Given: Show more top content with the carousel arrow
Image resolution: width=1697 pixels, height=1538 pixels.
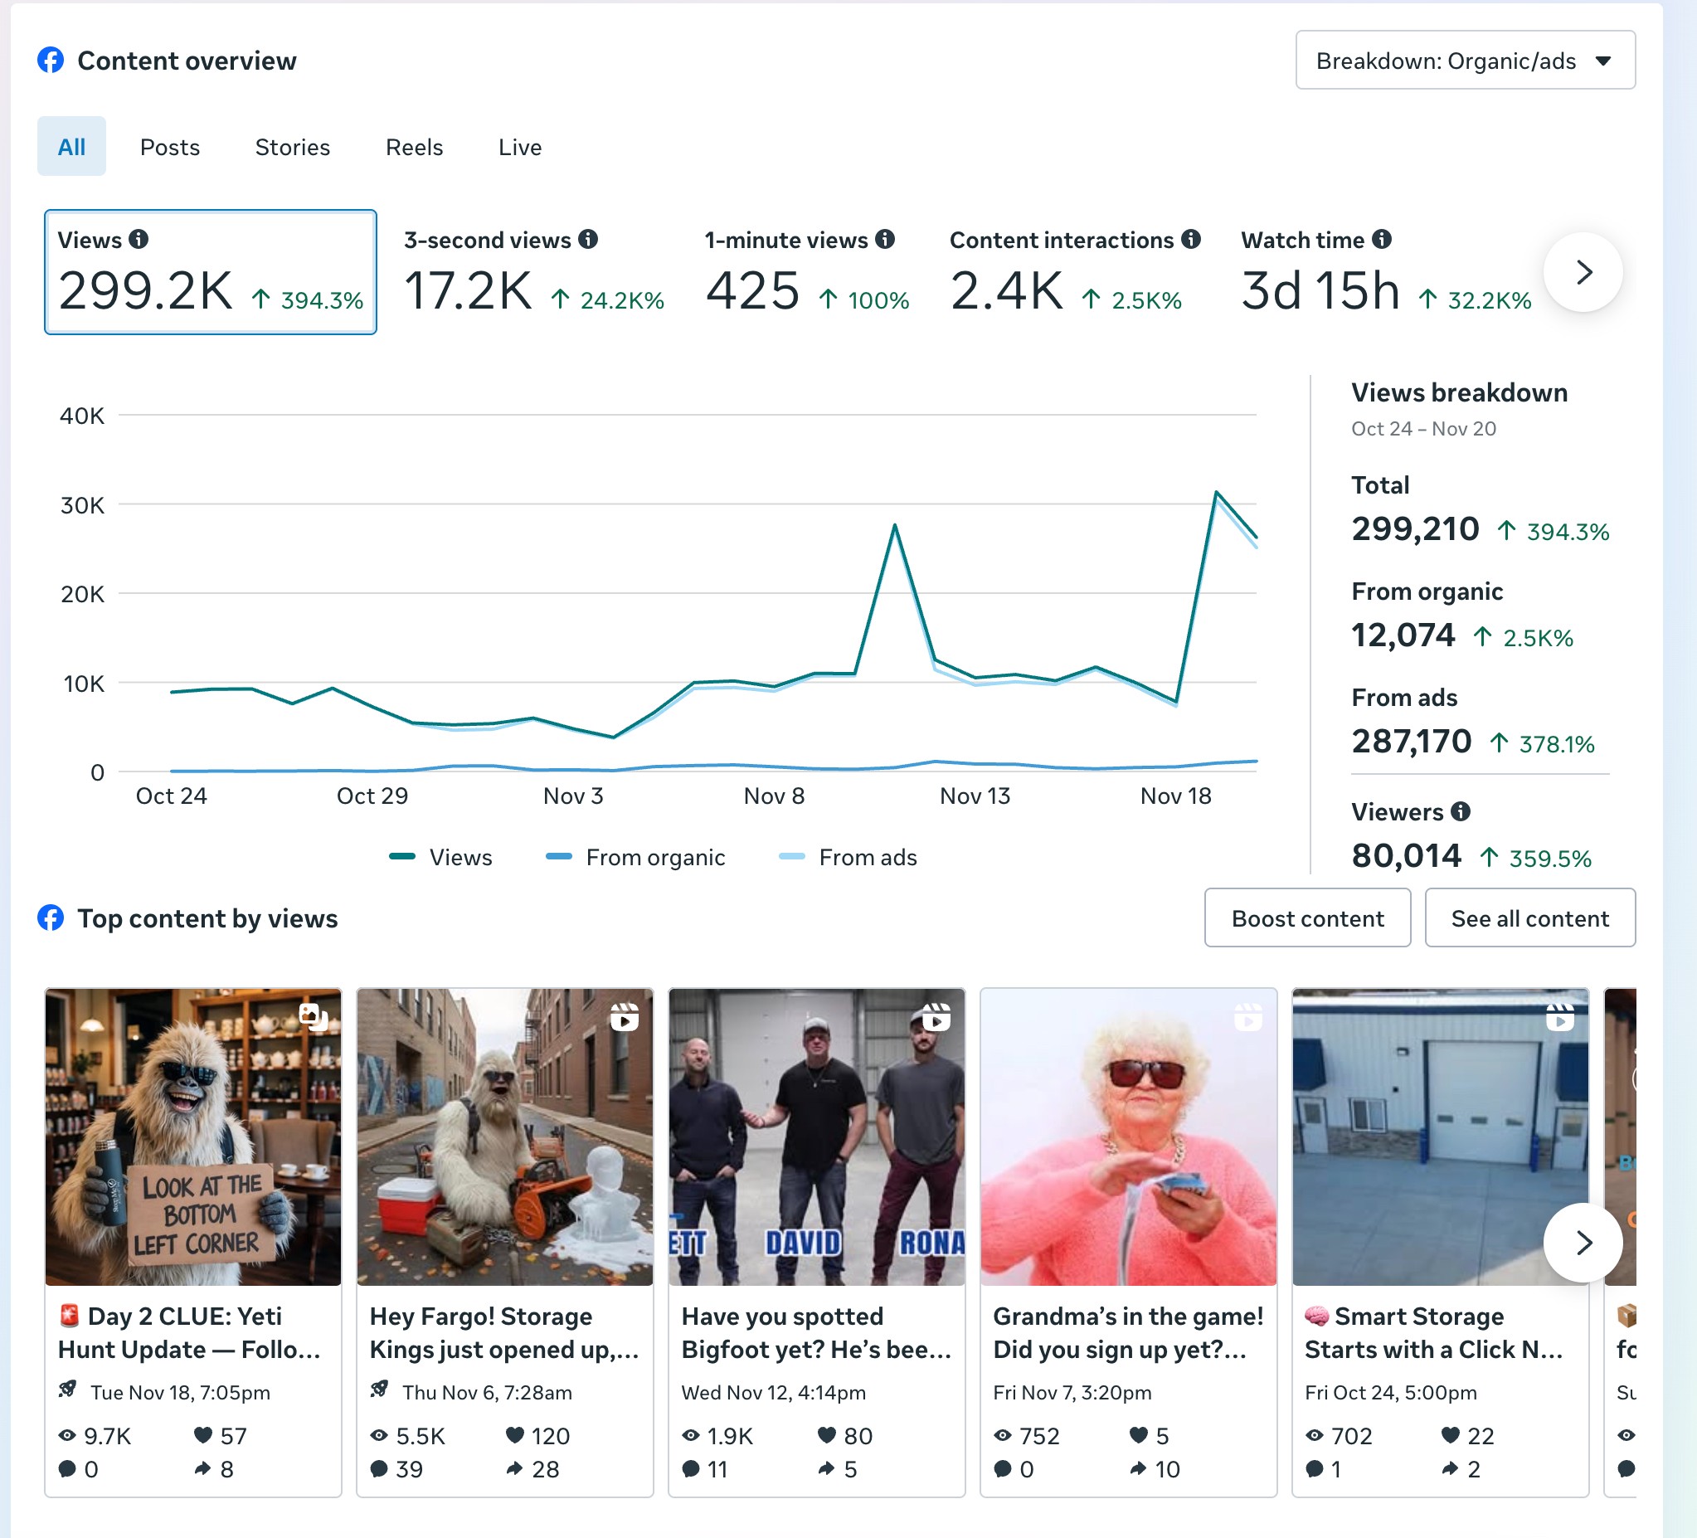Looking at the screenshot, I should tap(1583, 1243).
